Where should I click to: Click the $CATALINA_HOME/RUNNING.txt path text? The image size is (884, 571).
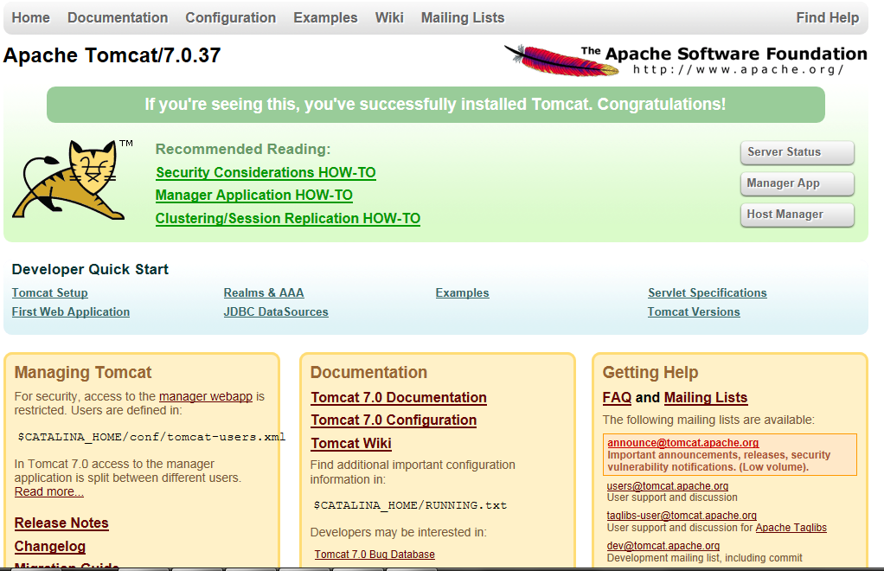pos(410,505)
